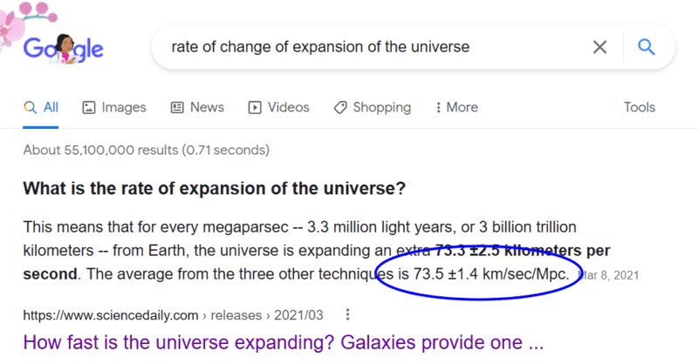
Task: Click the Shopping tag icon
Action: point(339,108)
